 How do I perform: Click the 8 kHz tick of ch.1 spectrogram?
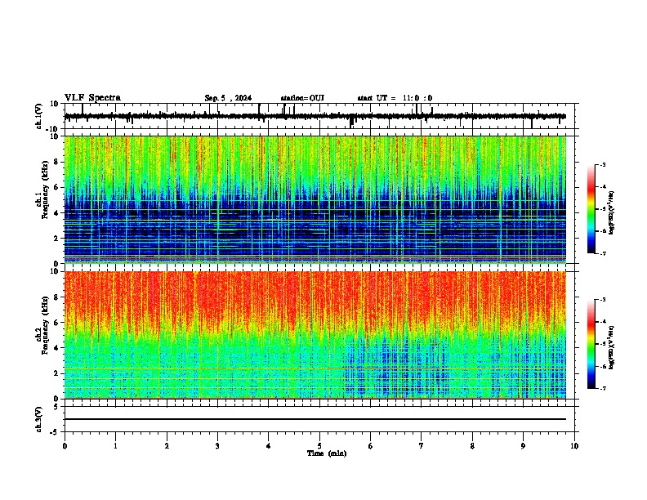pyautogui.click(x=57, y=162)
